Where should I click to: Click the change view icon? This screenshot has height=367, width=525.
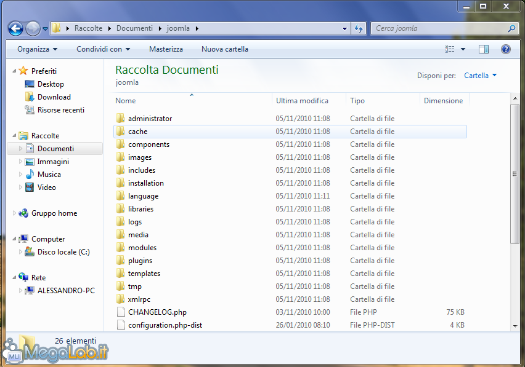[450, 49]
